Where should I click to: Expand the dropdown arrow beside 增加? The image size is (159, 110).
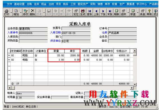(21, 13)
